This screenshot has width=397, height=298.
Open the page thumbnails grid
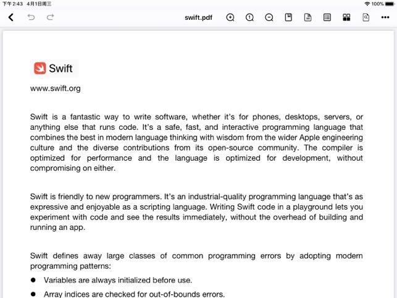[346, 17]
